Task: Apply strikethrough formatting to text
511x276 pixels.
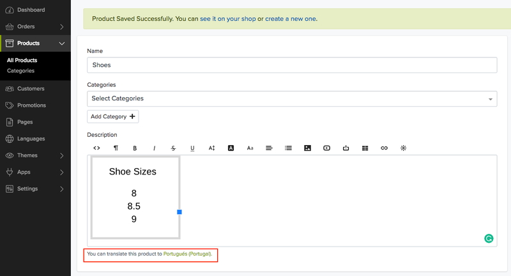Action: click(x=173, y=148)
